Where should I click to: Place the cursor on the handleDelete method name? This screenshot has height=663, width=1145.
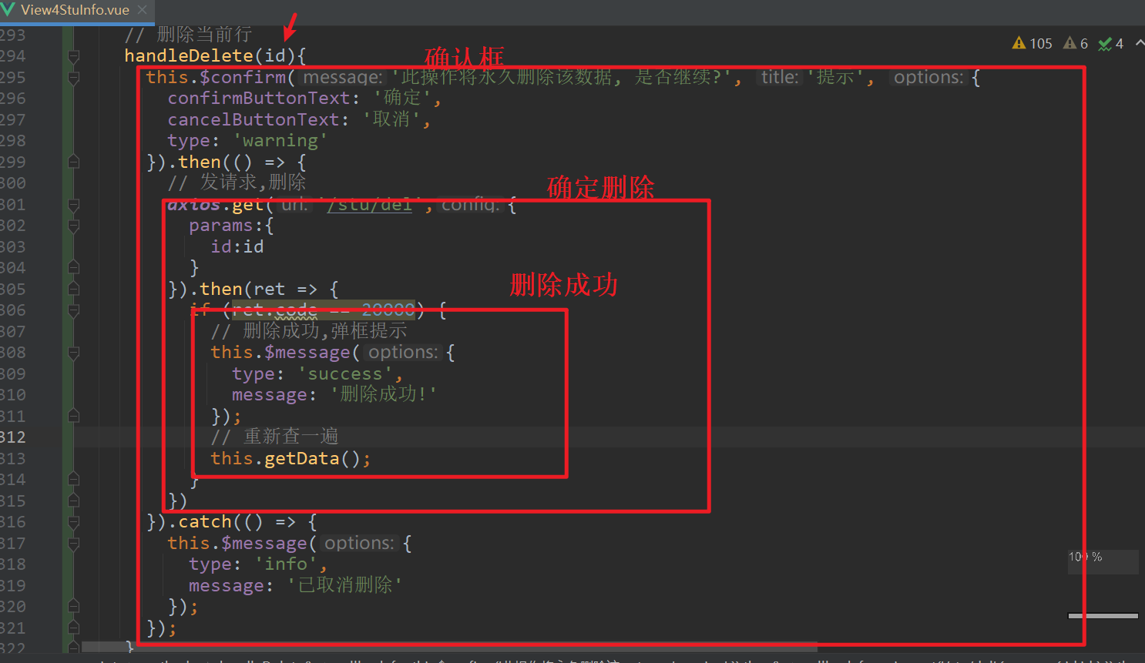click(189, 56)
